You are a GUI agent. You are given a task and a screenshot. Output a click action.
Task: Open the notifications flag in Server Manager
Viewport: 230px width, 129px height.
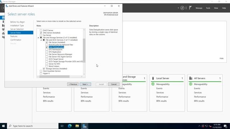click(190, 8)
